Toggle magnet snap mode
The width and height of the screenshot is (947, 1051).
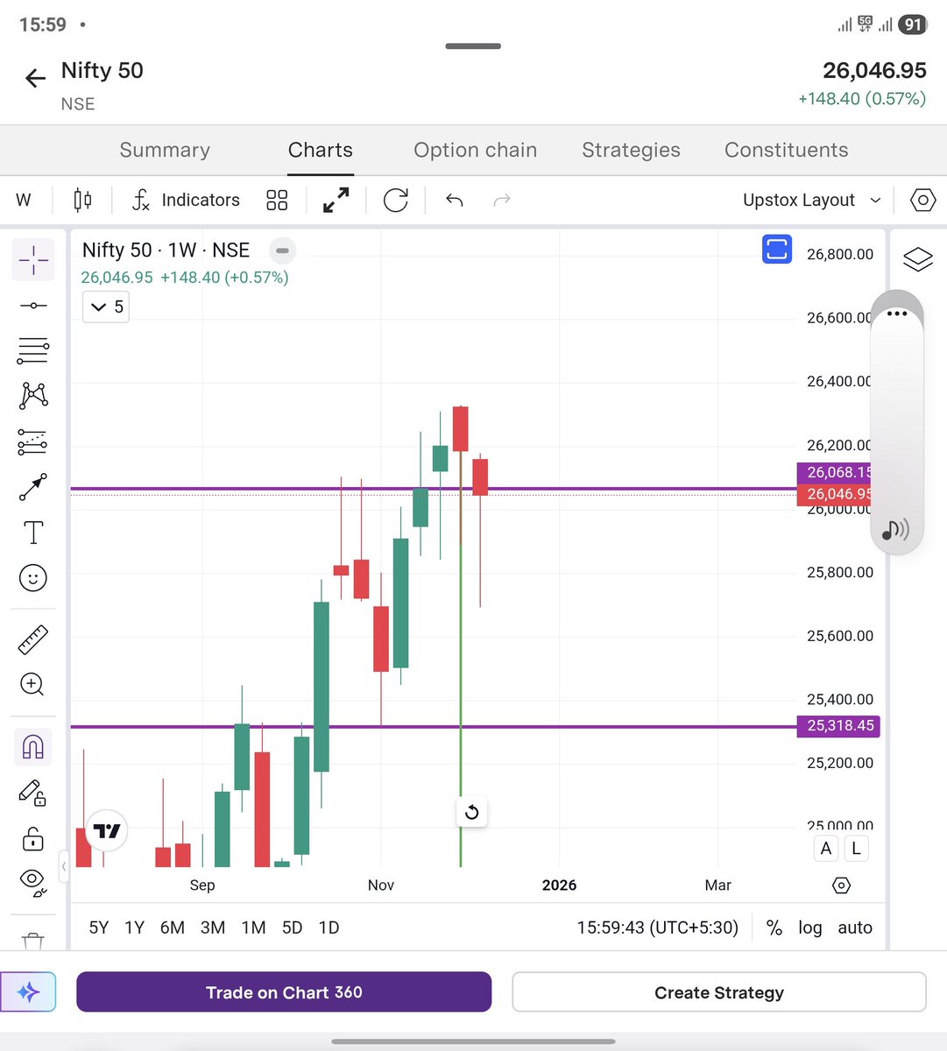coord(33,747)
